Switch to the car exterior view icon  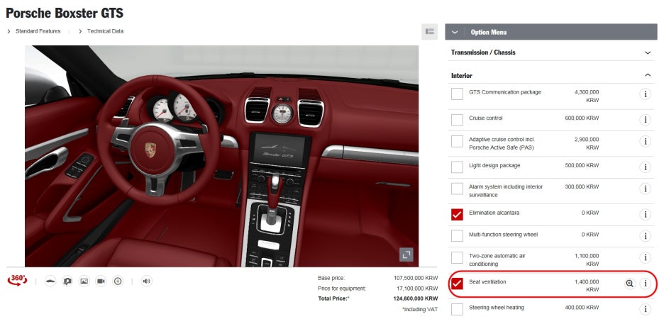click(50, 281)
